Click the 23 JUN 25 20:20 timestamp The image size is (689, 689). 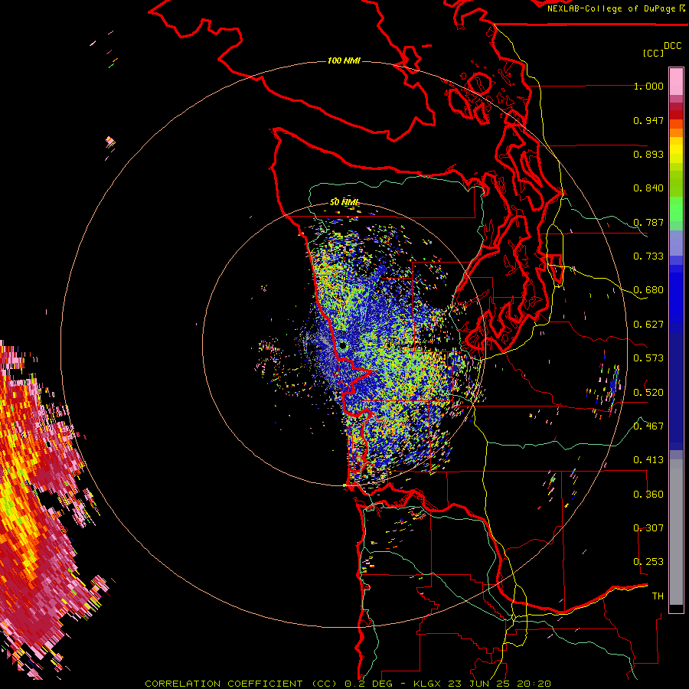point(500,684)
